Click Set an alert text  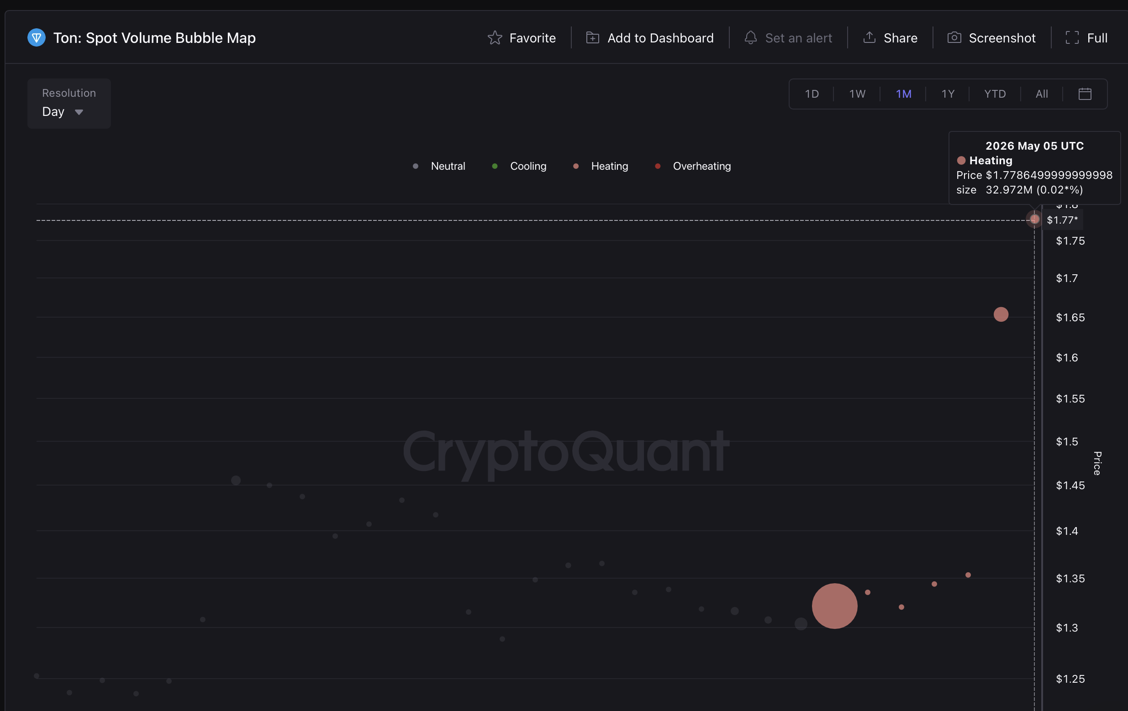tap(799, 38)
